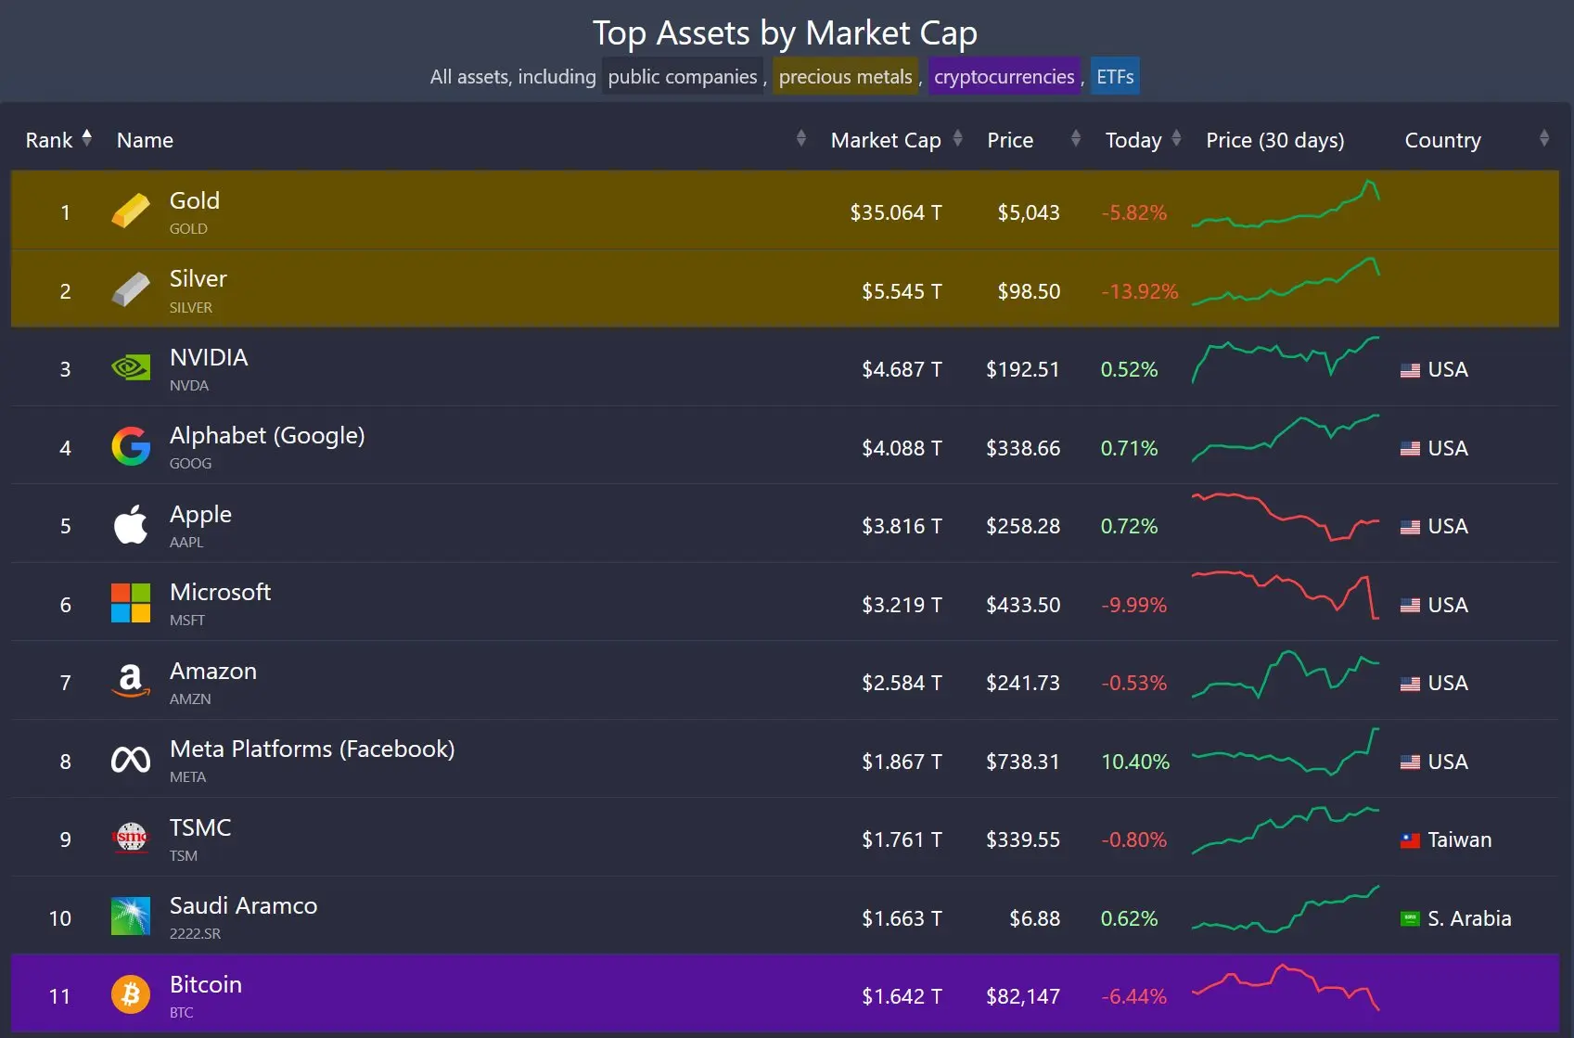
Task: Click the Gold bar icon
Action: tap(131, 211)
